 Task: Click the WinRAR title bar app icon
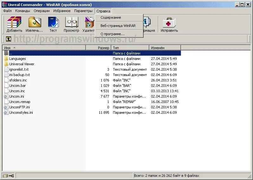[4, 5]
